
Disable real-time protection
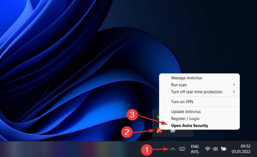coord(197,92)
